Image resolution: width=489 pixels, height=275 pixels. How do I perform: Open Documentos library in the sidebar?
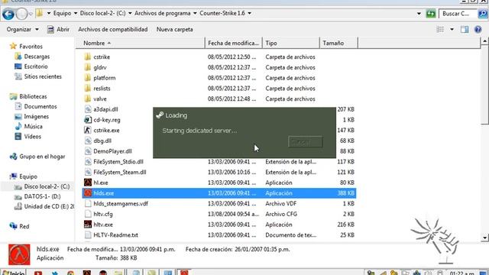tap(40, 106)
